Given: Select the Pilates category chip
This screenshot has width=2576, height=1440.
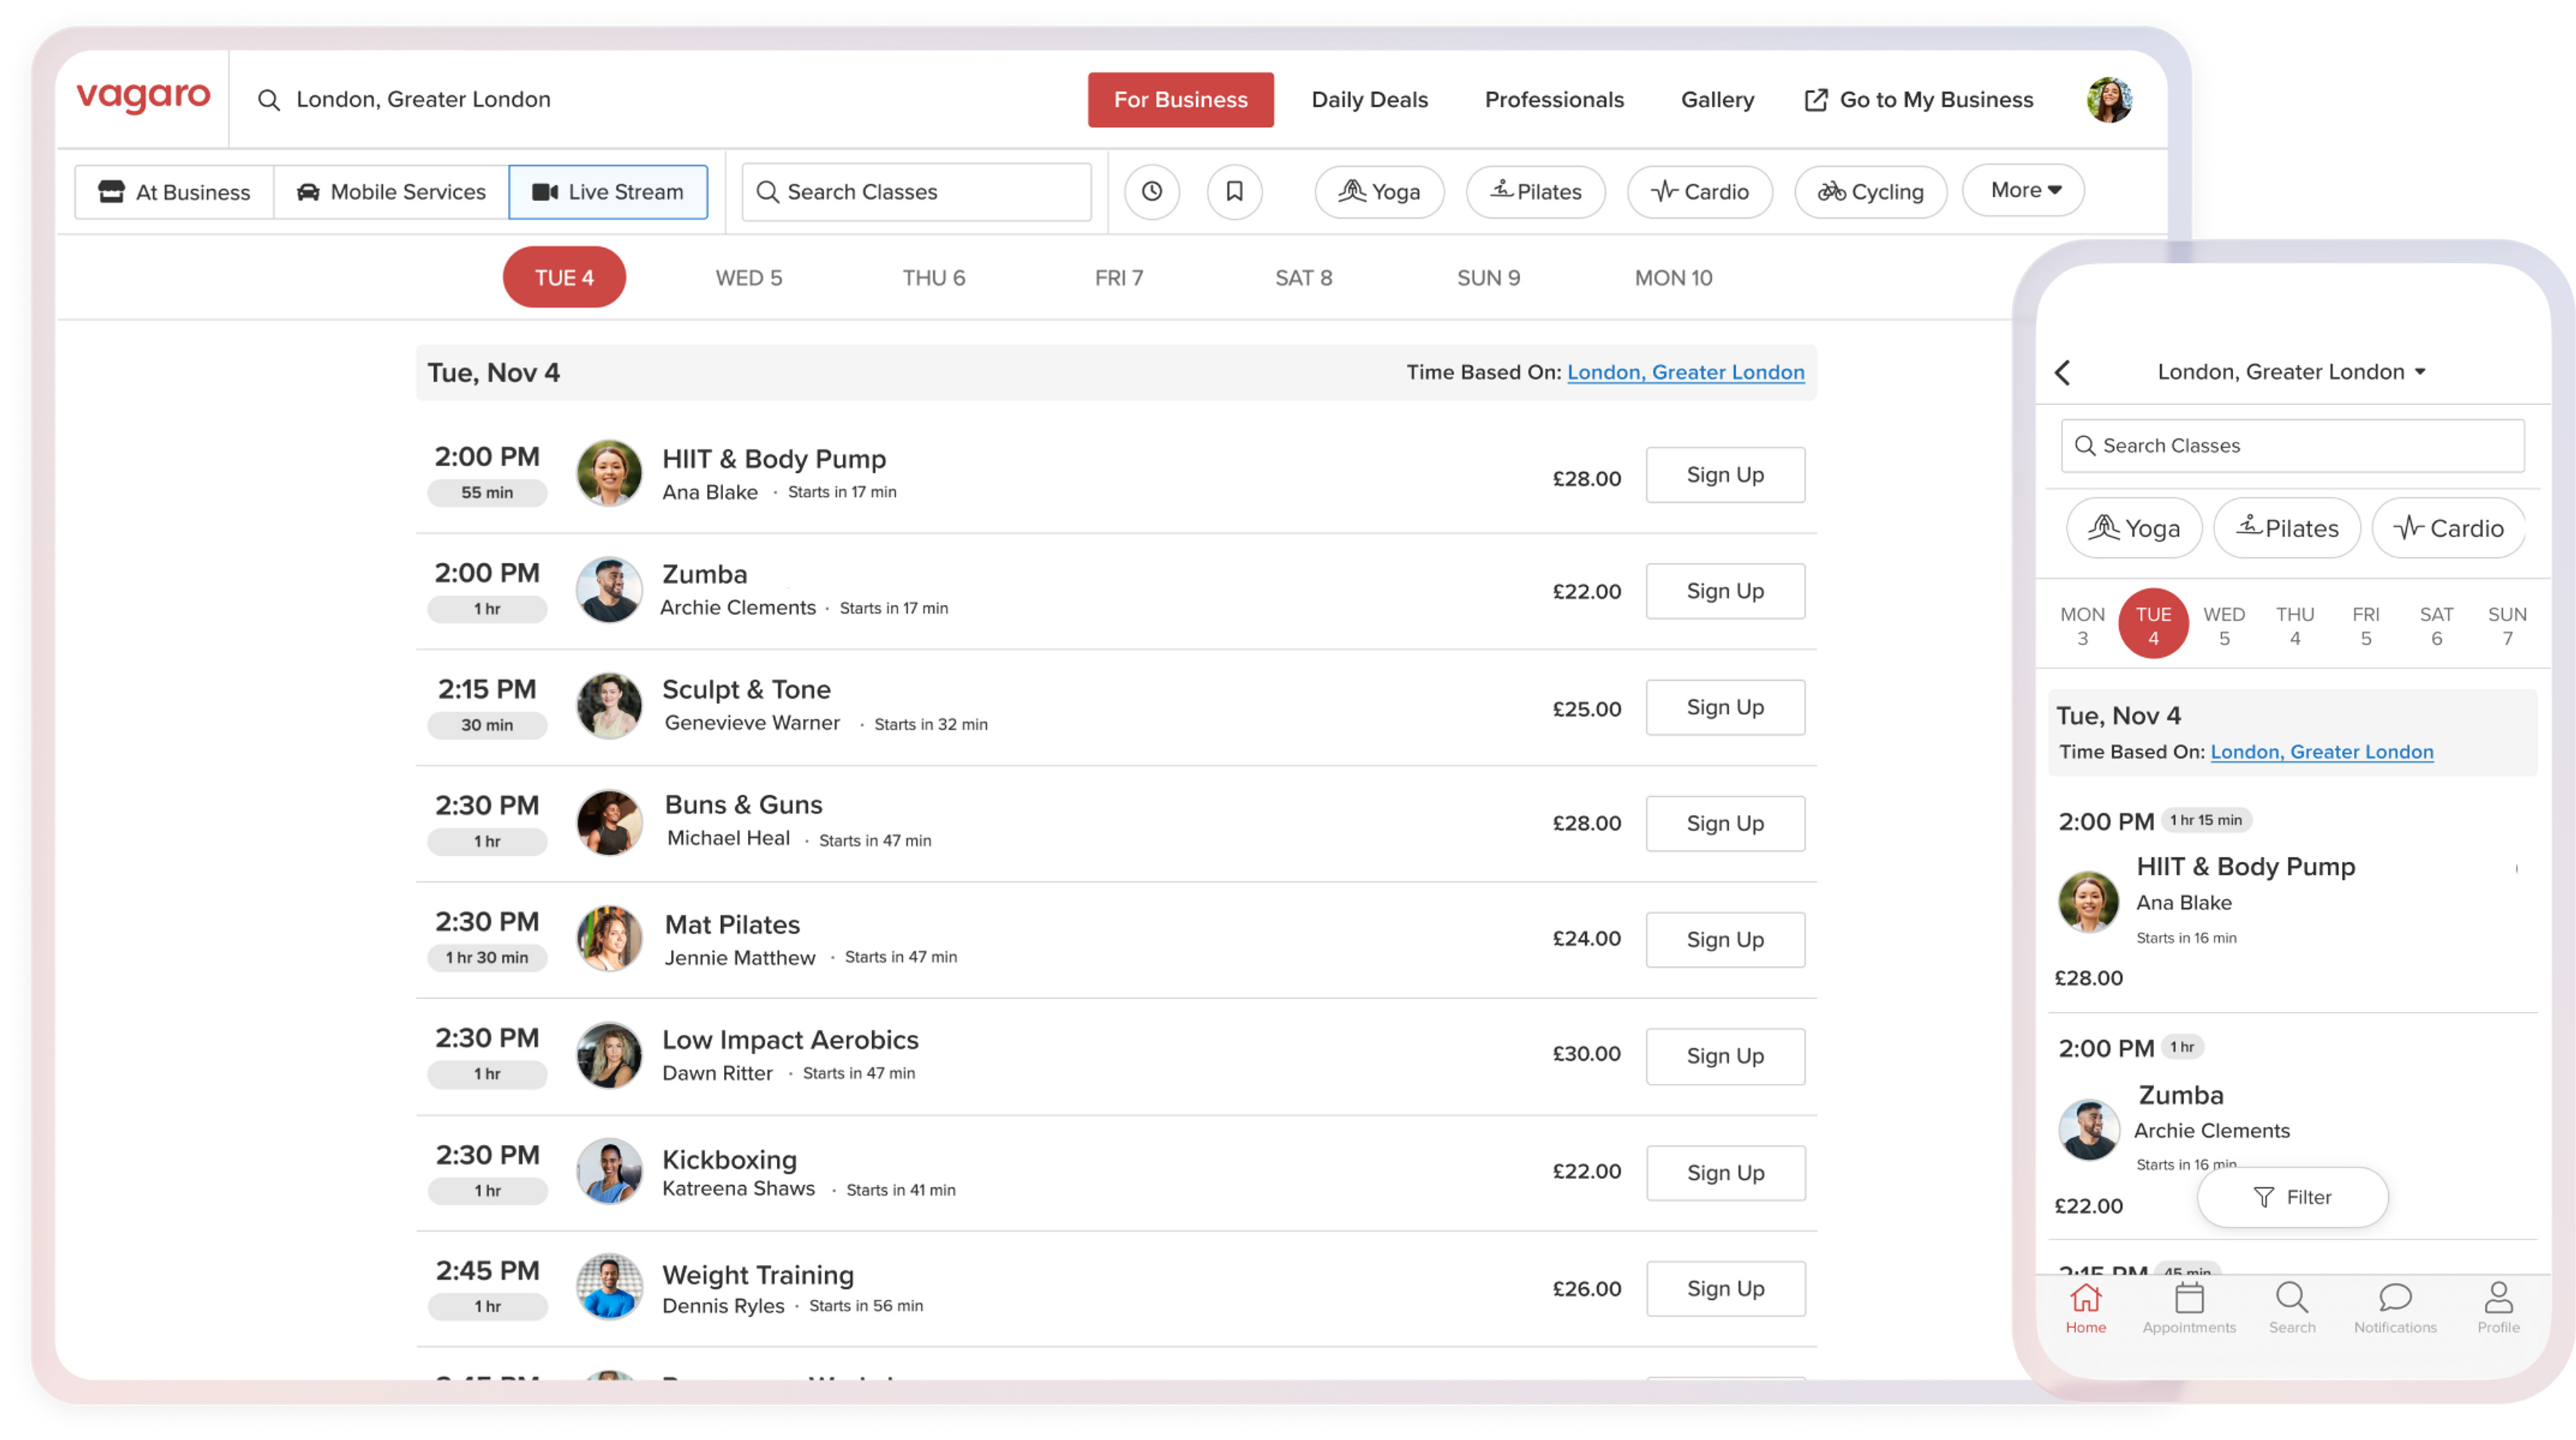Looking at the screenshot, I should click(x=1536, y=191).
